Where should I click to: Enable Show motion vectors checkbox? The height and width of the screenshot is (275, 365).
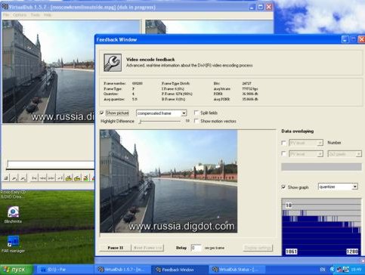pos(196,121)
